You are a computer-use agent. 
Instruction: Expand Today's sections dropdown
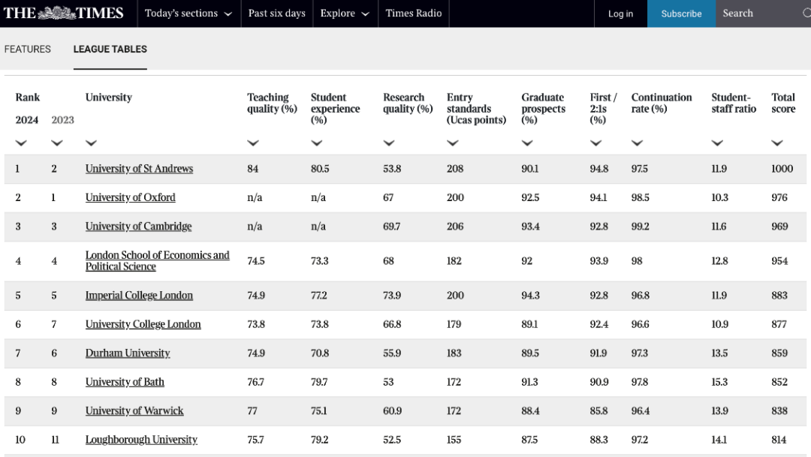click(188, 14)
